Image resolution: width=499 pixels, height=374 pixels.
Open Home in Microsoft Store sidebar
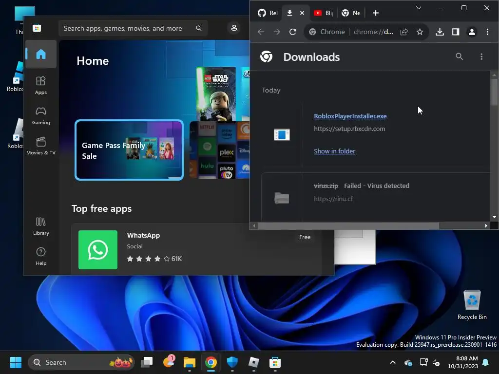click(x=41, y=54)
